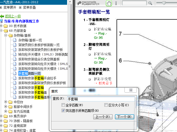
Task: Click the FlashPaper zoom slider handle
Action: pyautogui.click(x=164, y=3)
